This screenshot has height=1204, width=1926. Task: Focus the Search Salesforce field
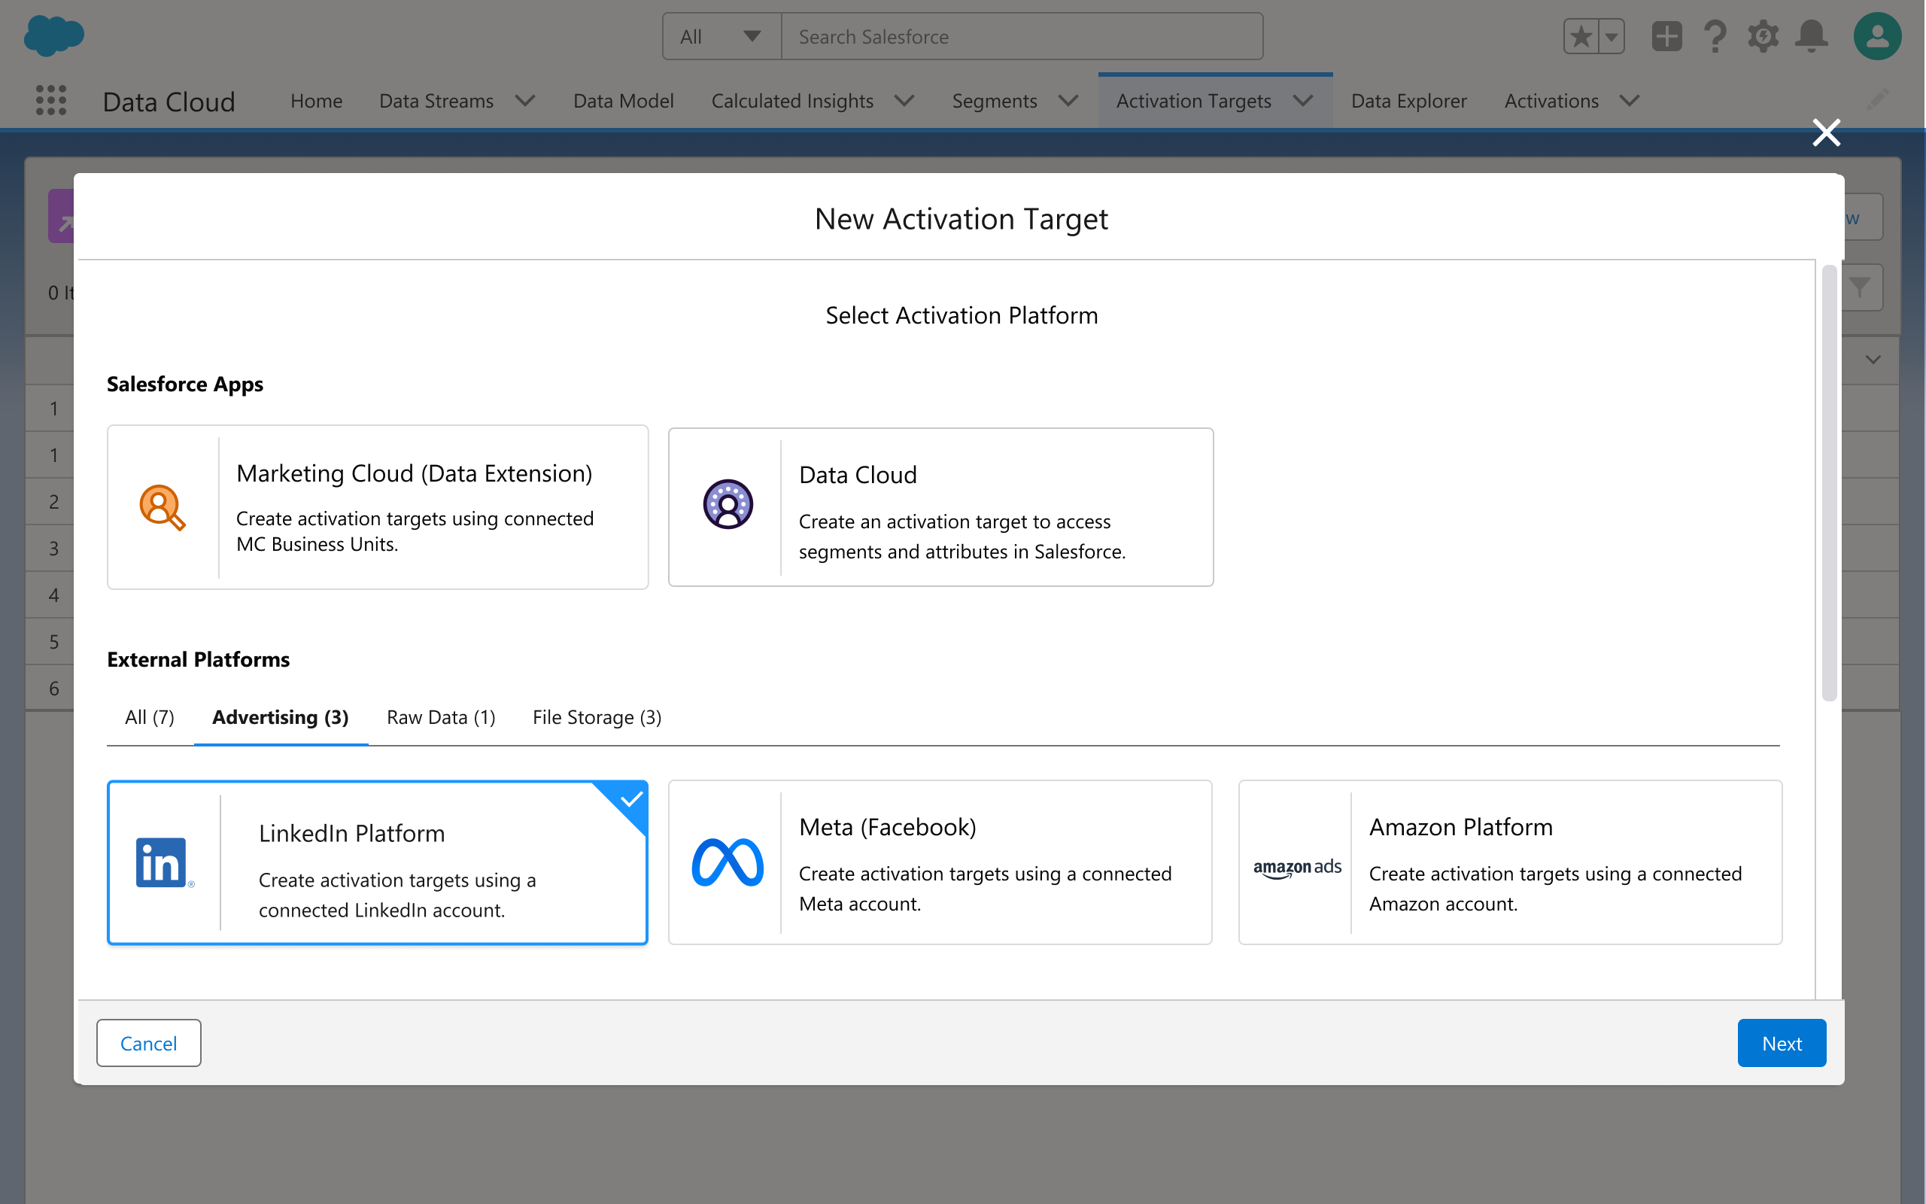point(1022,37)
